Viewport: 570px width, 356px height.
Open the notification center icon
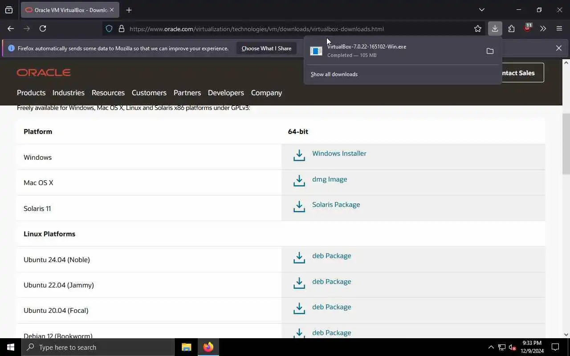click(555, 347)
